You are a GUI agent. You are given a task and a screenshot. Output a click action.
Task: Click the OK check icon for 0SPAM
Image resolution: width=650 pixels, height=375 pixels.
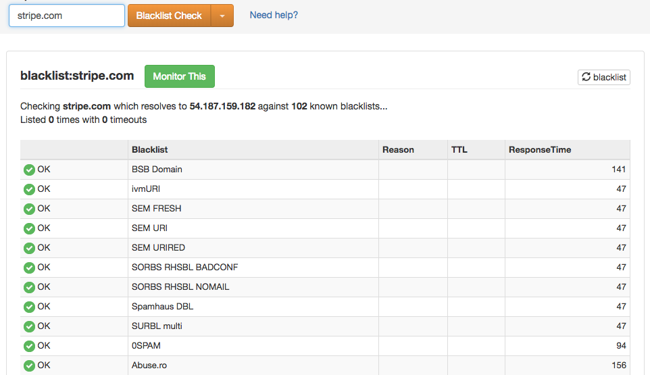29,347
